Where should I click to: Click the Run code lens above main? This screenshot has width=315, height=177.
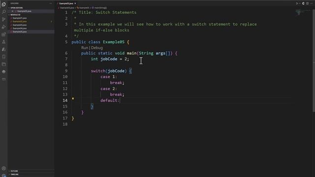click(85, 48)
